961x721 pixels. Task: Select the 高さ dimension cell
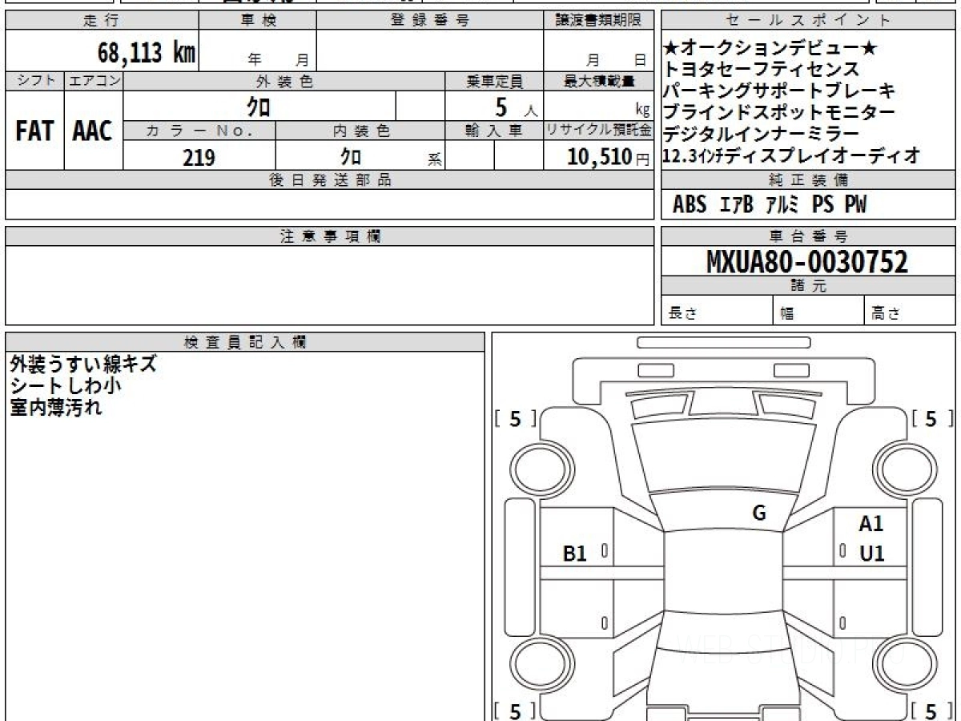point(911,311)
